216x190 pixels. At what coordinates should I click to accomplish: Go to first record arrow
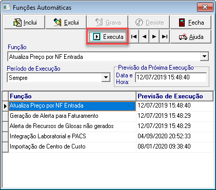(x=134, y=36)
